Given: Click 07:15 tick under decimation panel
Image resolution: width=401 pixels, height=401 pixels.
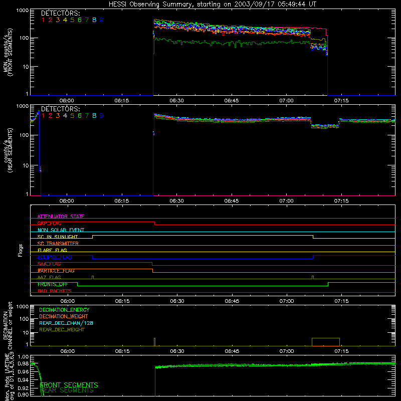Looking at the screenshot, I should pyautogui.click(x=342, y=351).
